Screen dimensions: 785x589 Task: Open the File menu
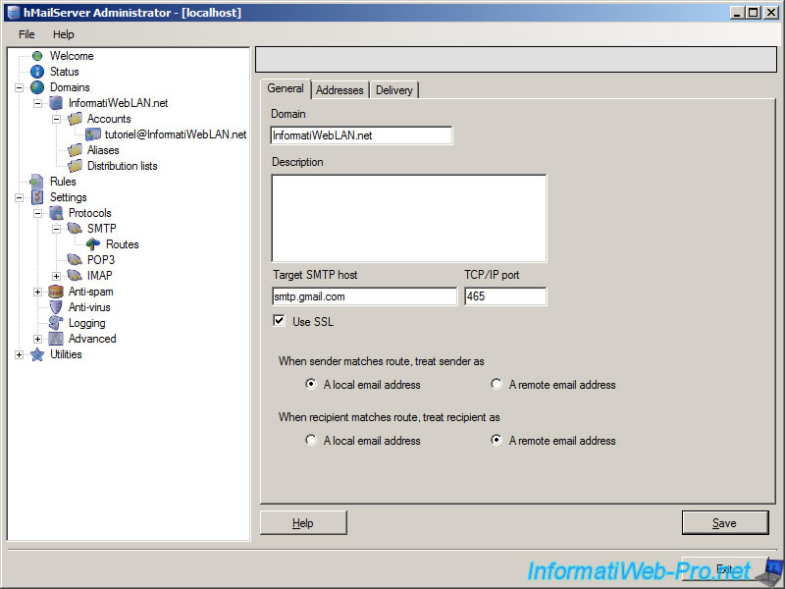25,34
